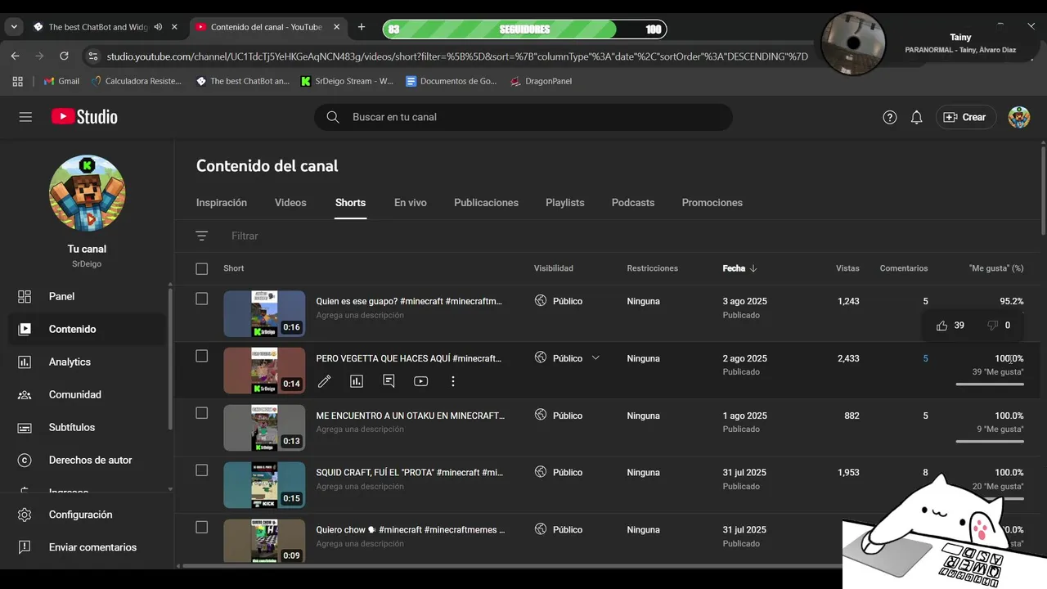Switch to the Publicaciones tab
The image size is (1047, 589).
pos(486,203)
